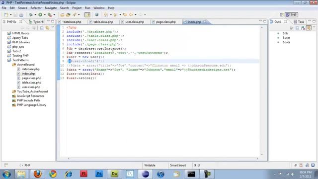Click the Open Type toolbar icon
This screenshot has height=179, width=318.
(62, 14)
